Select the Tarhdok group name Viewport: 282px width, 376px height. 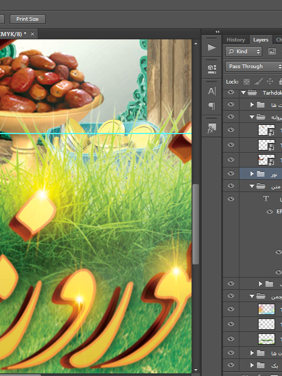[272, 93]
